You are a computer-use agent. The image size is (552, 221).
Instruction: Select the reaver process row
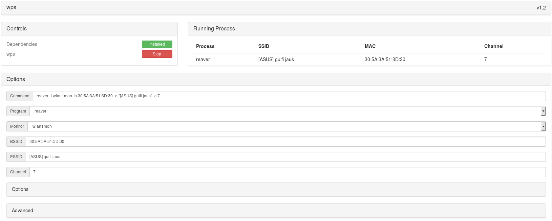[203, 59]
